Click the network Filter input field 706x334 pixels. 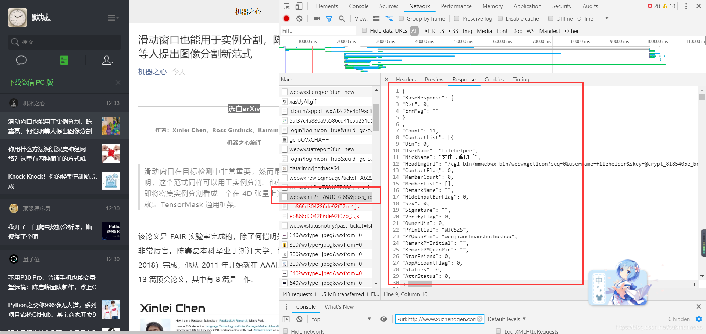318,31
